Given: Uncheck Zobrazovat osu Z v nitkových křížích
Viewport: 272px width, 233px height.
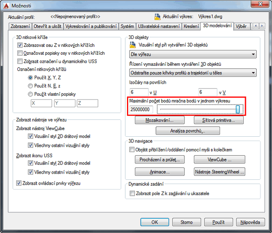Looking at the screenshot, I should (x=20, y=45).
